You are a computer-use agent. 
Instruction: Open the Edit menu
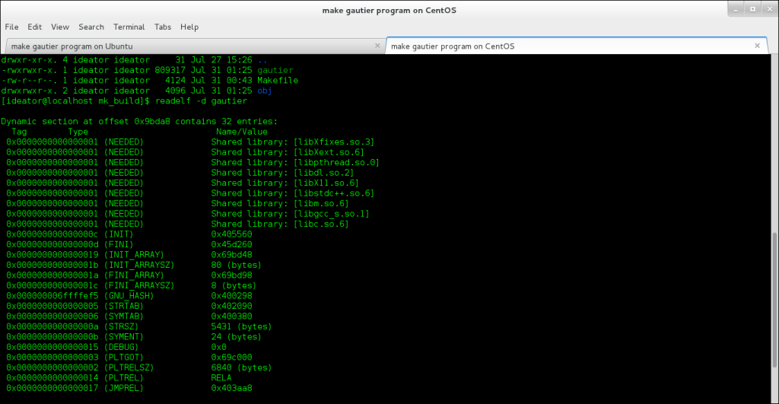click(x=34, y=27)
